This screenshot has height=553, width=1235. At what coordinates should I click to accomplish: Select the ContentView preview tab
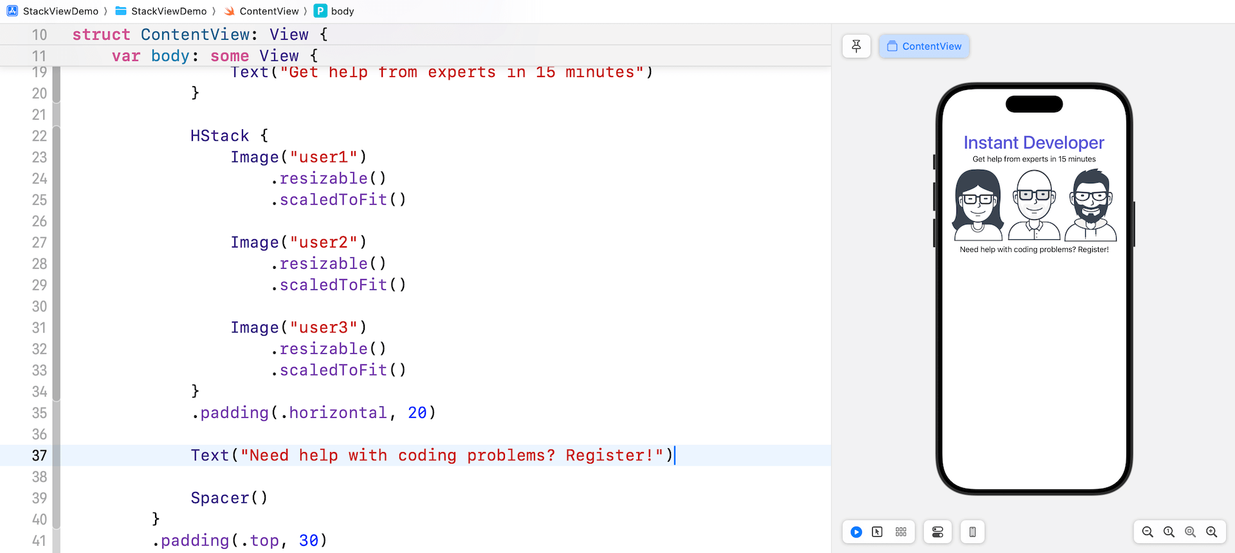click(x=924, y=46)
